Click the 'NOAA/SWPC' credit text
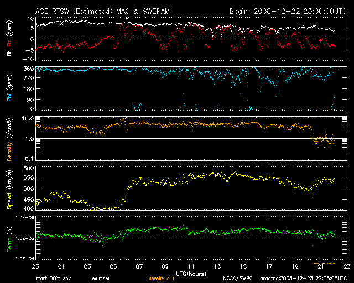The image size is (354, 283). (238, 279)
